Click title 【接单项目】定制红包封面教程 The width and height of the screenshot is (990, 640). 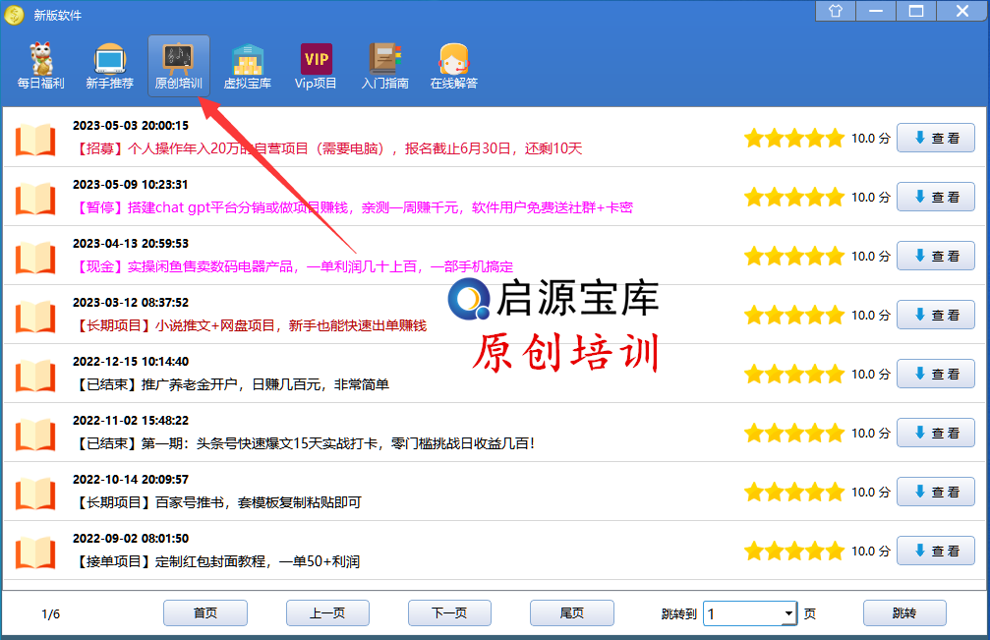pos(216,561)
